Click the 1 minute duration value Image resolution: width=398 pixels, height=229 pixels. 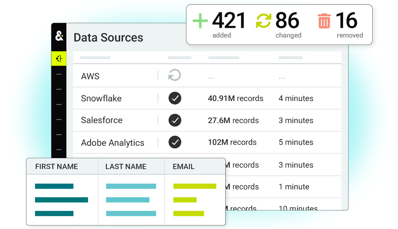coord(294,187)
